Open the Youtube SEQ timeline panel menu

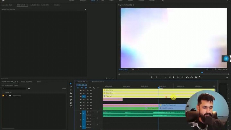[x=87, y=82]
